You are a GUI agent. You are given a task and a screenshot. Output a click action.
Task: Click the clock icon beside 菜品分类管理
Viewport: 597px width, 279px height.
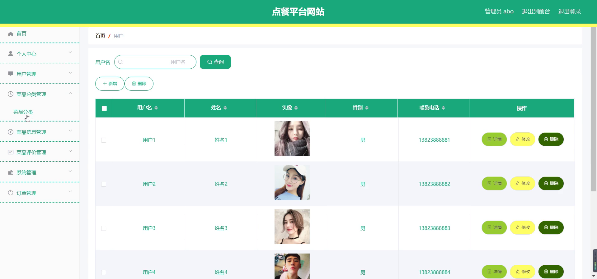point(11,94)
